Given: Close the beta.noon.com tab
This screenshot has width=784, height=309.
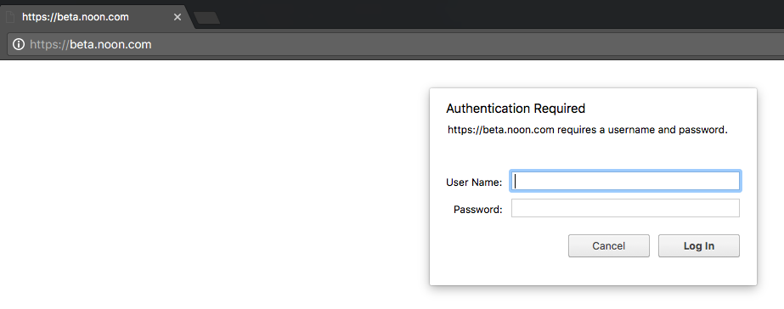Looking at the screenshot, I should pos(177,17).
